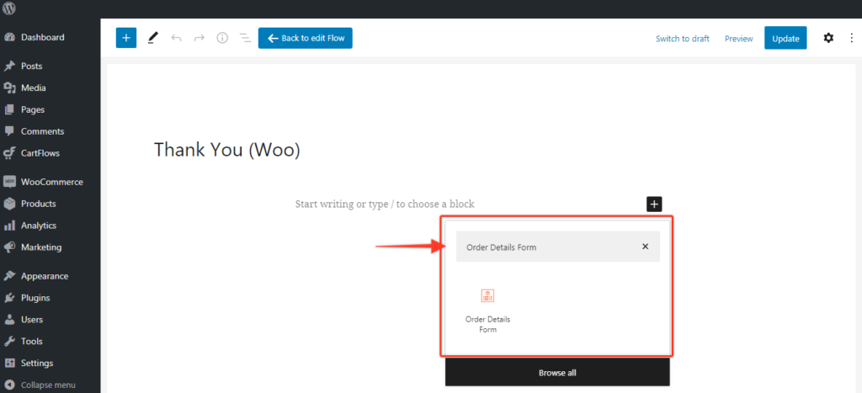Select the pencil Tools icon

coord(152,38)
